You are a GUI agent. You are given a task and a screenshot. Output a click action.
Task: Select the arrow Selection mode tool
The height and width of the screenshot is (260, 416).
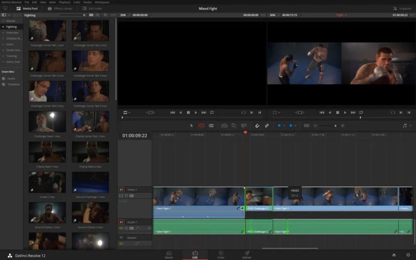[x=191, y=126]
